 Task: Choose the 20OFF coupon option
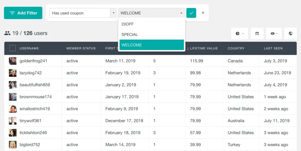pyautogui.click(x=152, y=24)
